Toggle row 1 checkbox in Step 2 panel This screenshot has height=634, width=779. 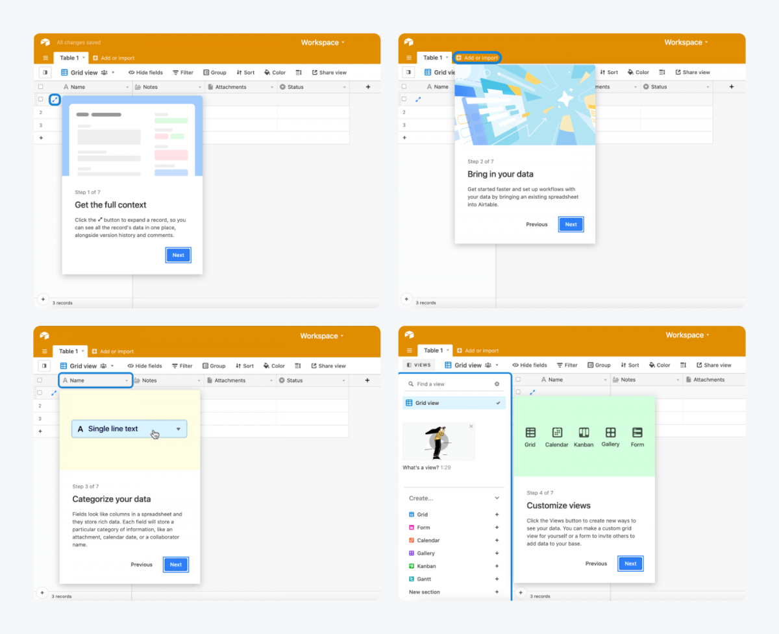[x=404, y=99]
